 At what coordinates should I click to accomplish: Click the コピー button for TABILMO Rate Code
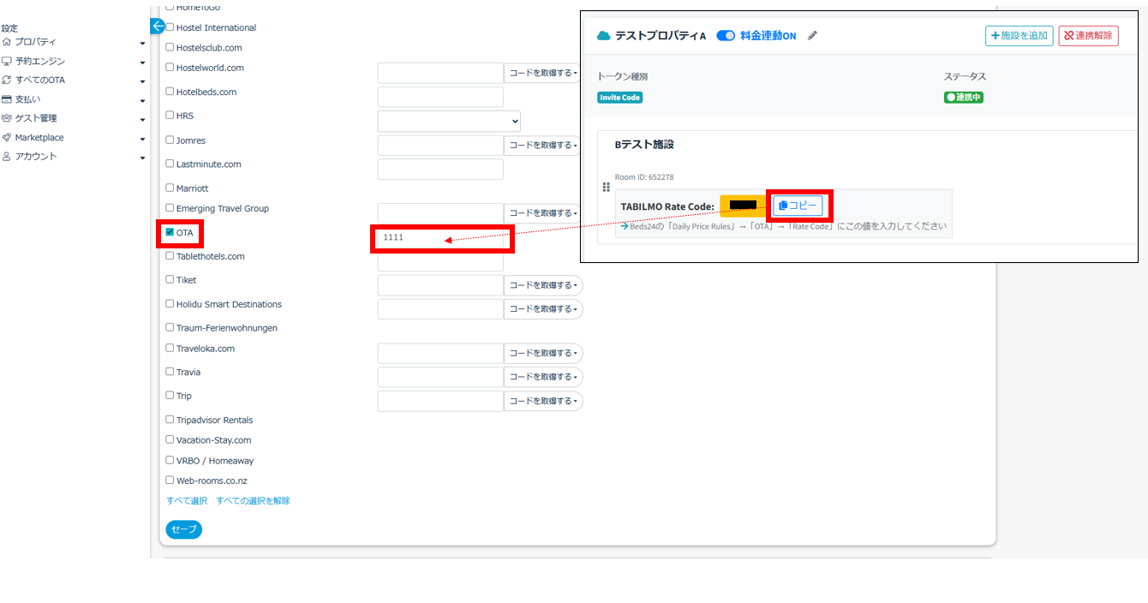pos(798,206)
